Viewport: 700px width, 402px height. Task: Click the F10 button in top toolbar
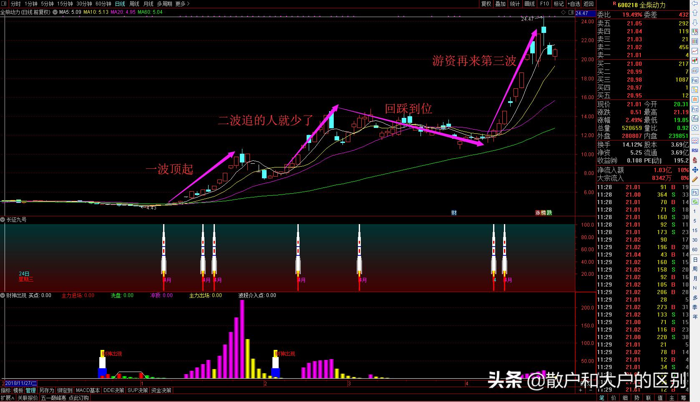click(544, 4)
